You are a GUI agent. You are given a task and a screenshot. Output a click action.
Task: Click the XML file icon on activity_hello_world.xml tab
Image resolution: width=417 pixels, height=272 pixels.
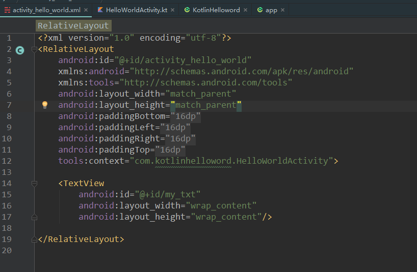point(8,10)
